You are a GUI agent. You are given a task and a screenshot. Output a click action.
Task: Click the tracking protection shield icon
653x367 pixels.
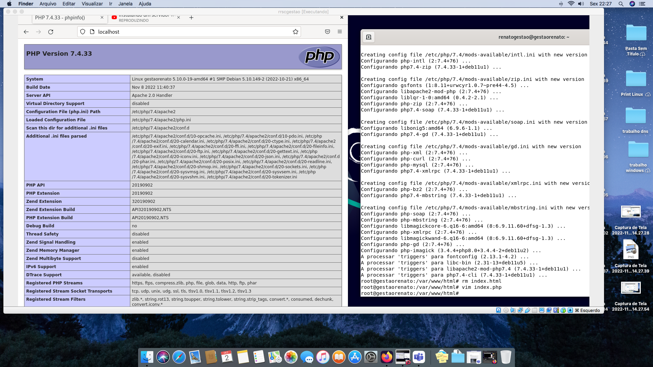(83, 32)
